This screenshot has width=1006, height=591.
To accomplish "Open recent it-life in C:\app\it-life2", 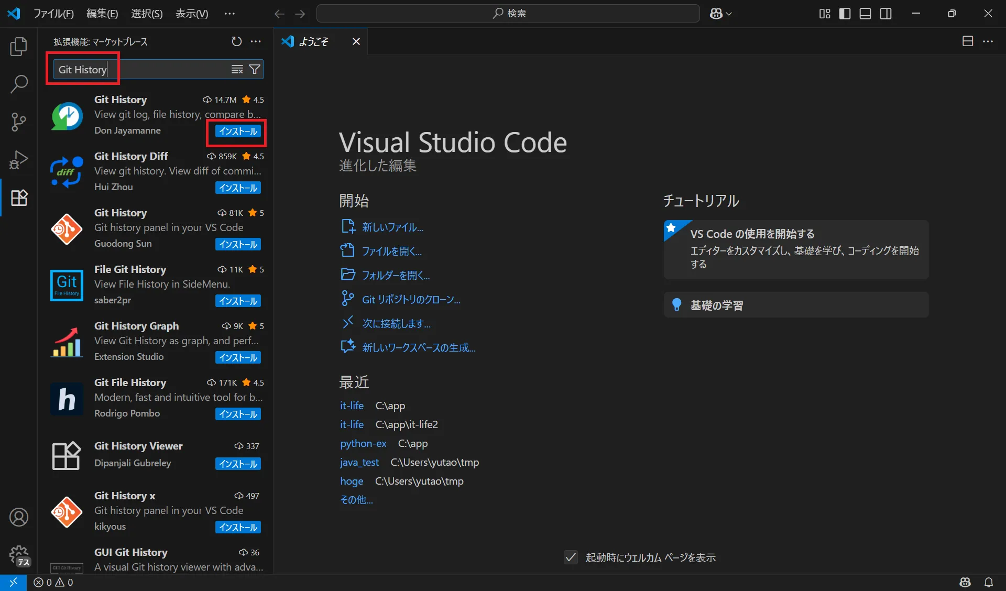I will tap(352, 424).
